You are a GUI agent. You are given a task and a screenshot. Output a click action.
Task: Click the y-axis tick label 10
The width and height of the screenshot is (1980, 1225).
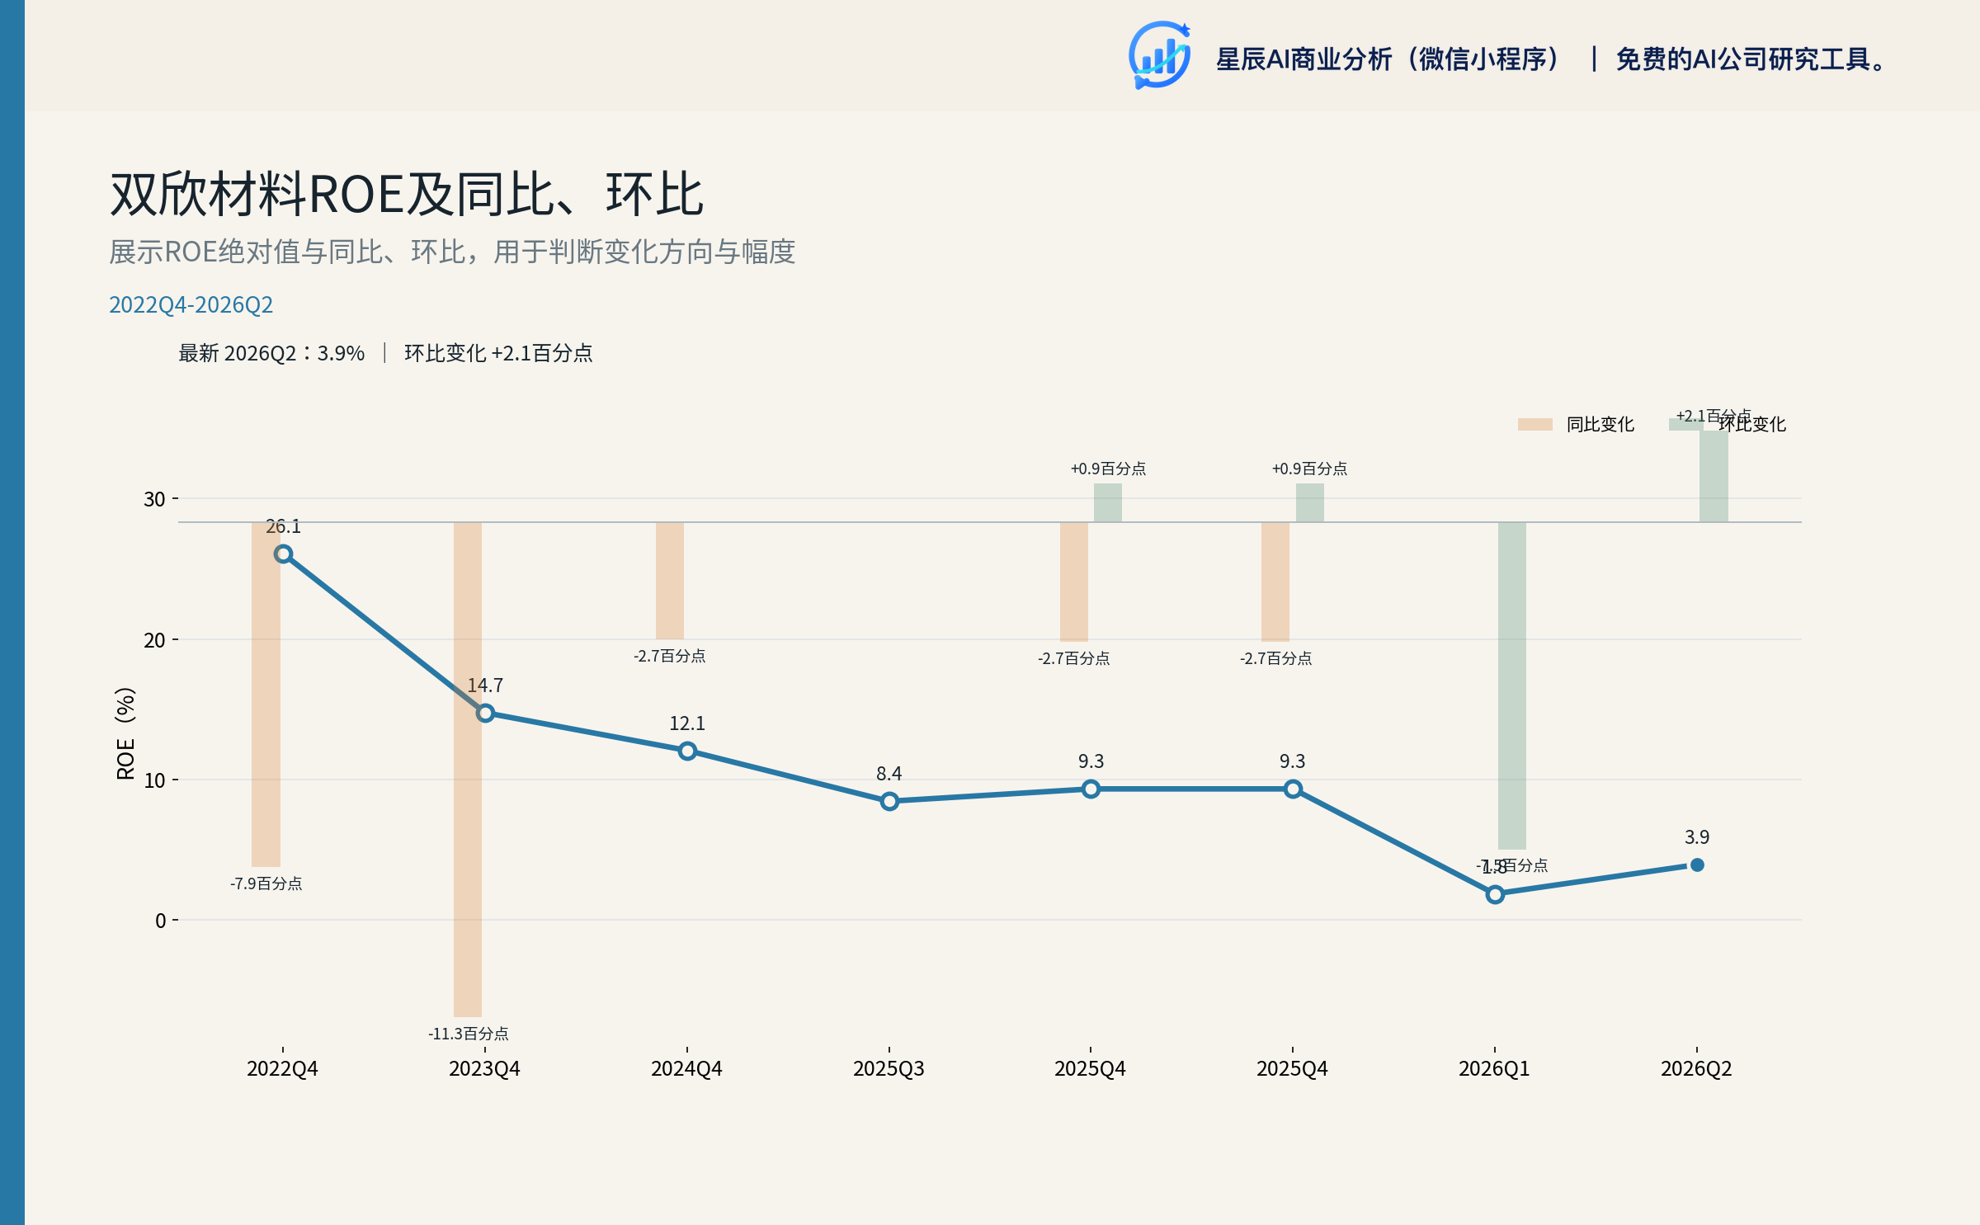tap(154, 780)
